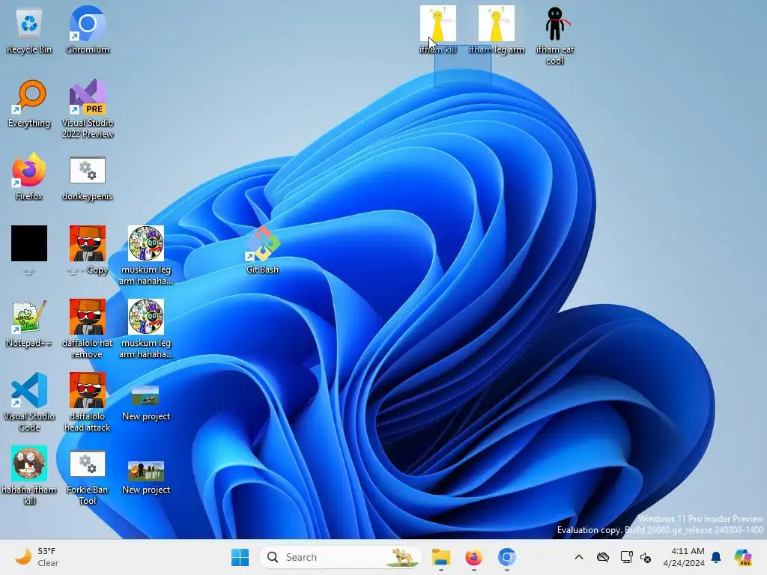Image resolution: width=767 pixels, height=575 pixels.
Task: Open the clock showing 4:11 AM
Action: 684,557
